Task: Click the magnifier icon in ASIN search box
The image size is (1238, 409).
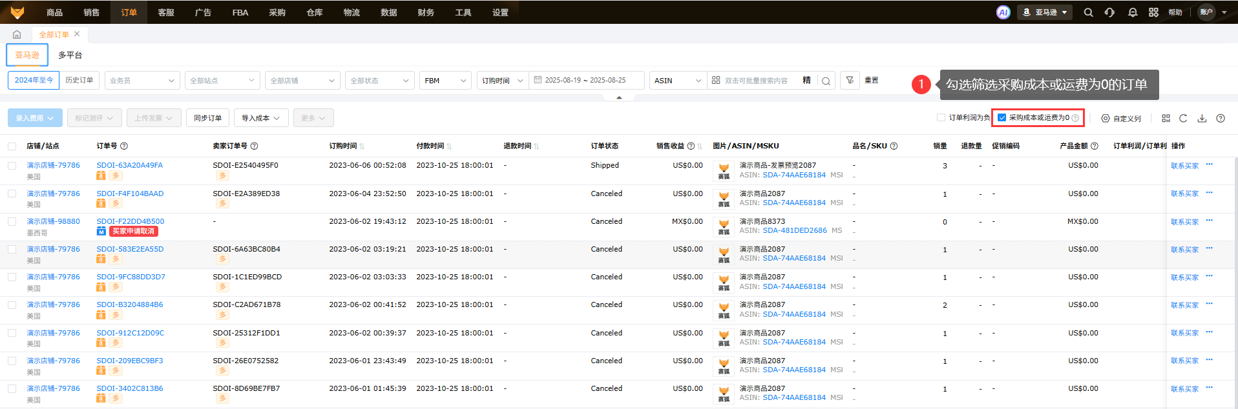Action: 826,81
